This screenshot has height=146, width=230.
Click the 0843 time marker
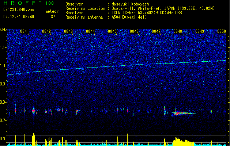[x=68, y=31]
